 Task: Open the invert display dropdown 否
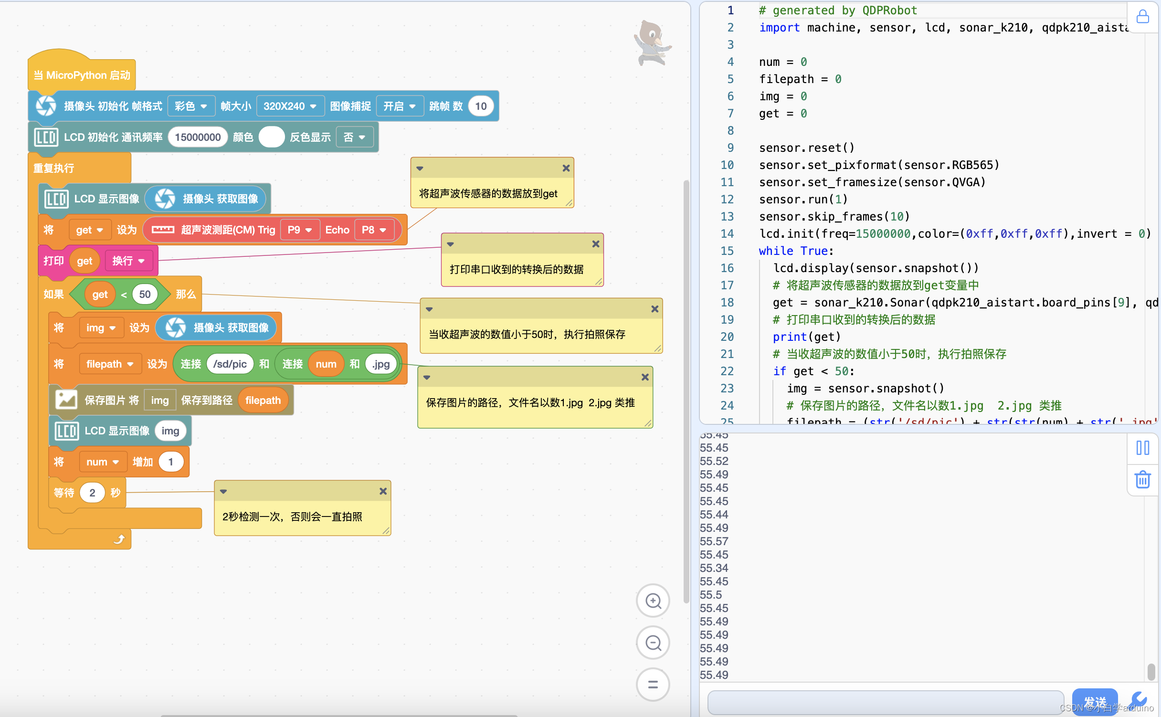(354, 137)
